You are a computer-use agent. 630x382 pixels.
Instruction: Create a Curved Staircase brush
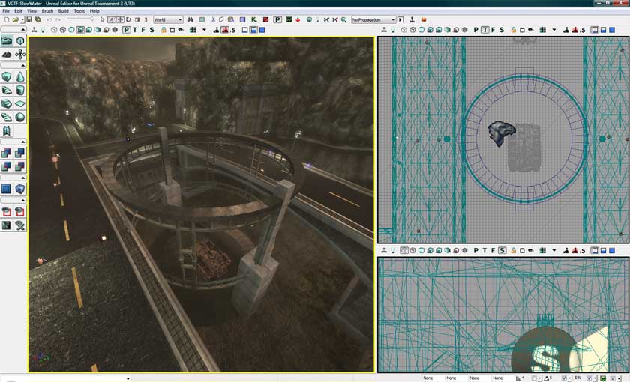click(x=7, y=90)
